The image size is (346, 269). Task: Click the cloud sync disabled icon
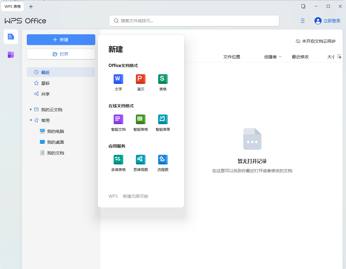tap(298, 41)
